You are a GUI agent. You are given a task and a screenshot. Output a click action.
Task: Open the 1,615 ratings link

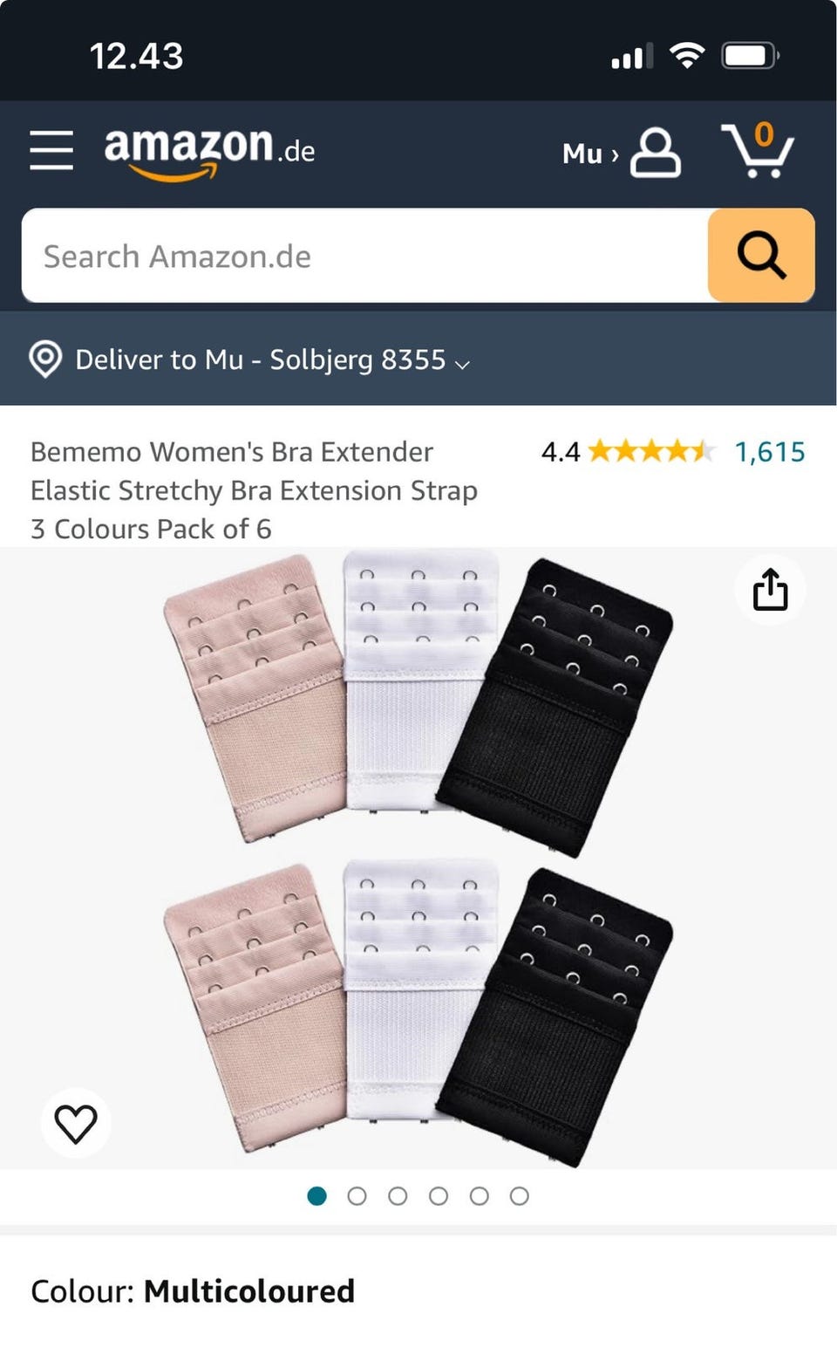770,452
